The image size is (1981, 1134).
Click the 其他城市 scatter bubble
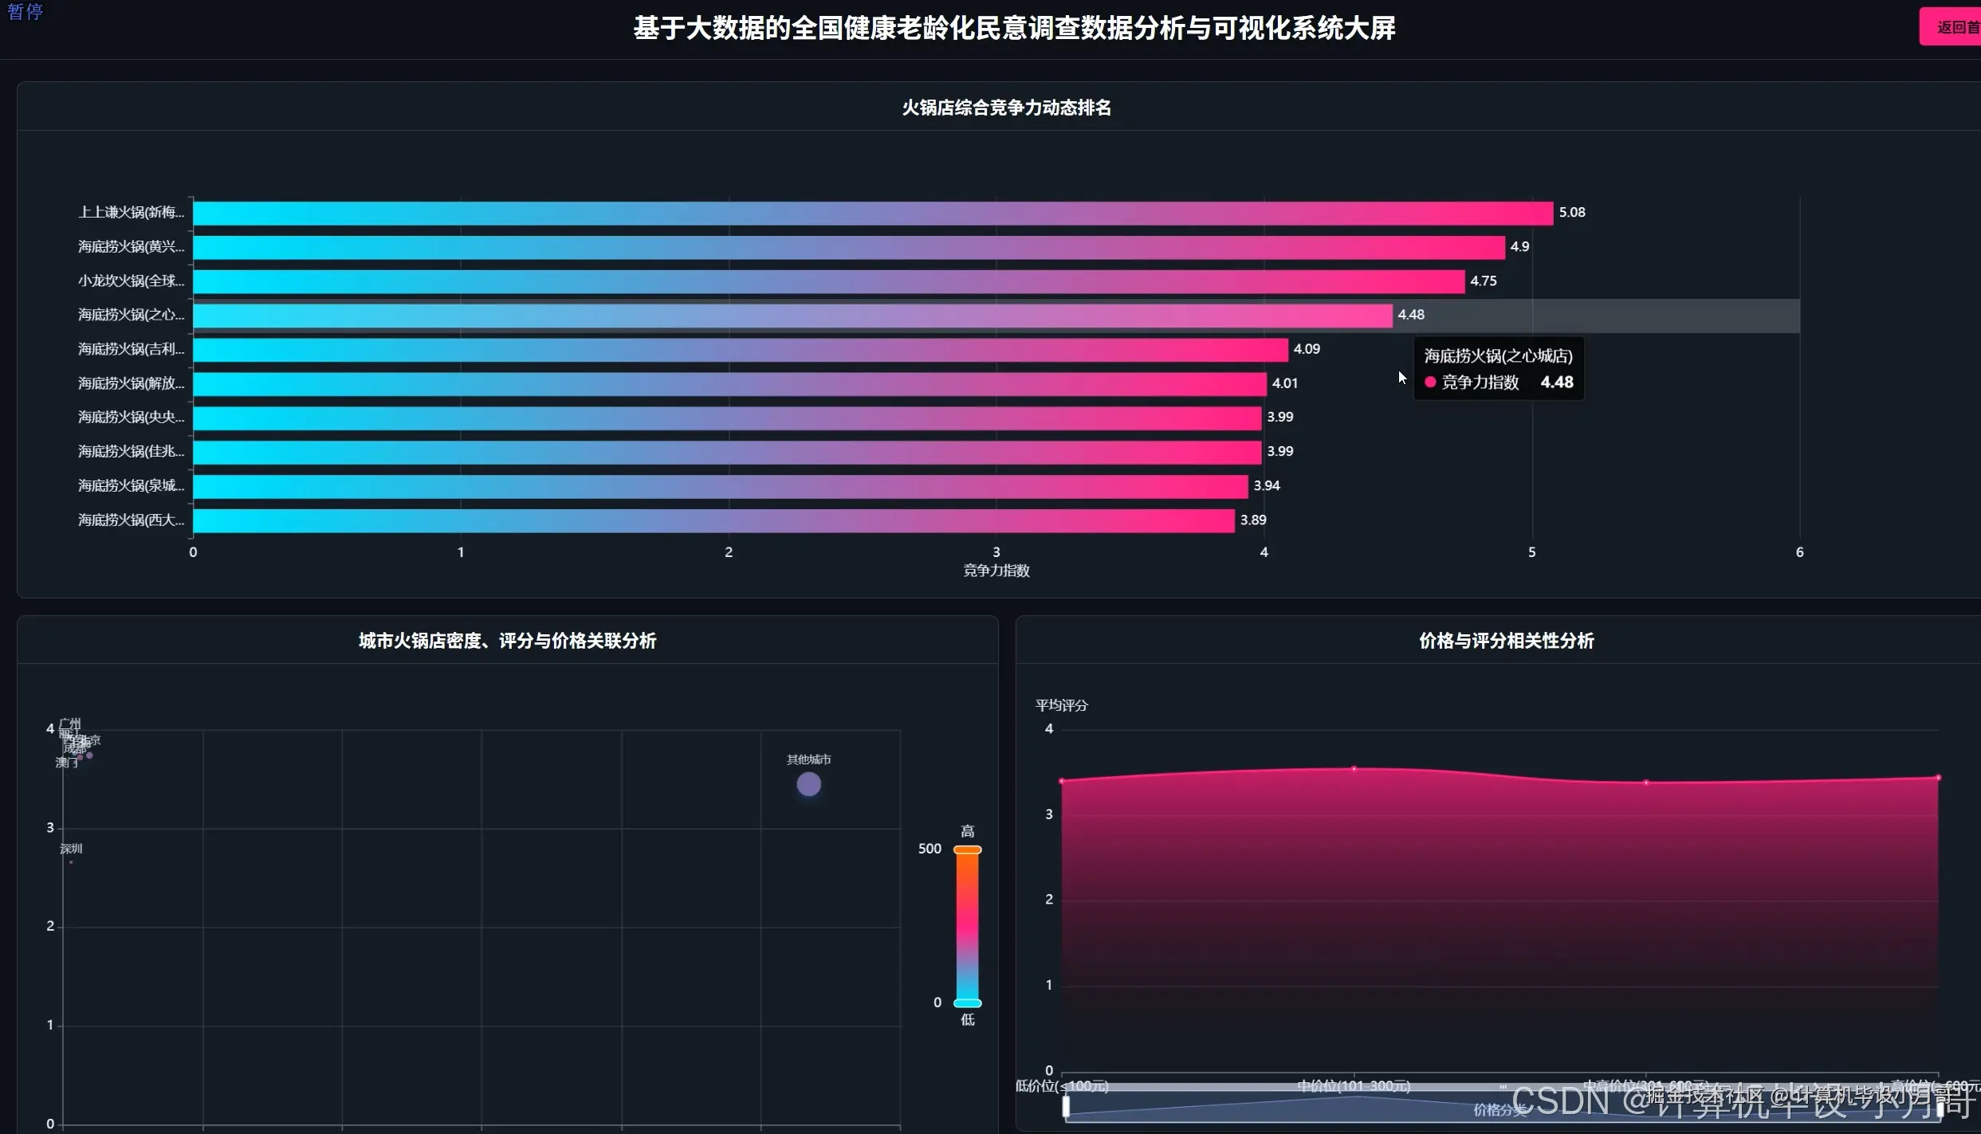pyautogui.click(x=808, y=784)
